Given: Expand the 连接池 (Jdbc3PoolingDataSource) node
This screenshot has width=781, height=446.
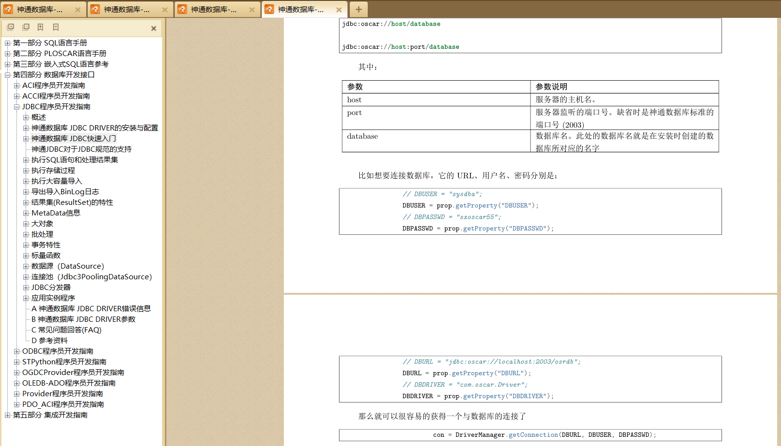Looking at the screenshot, I should click(x=26, y=277).
